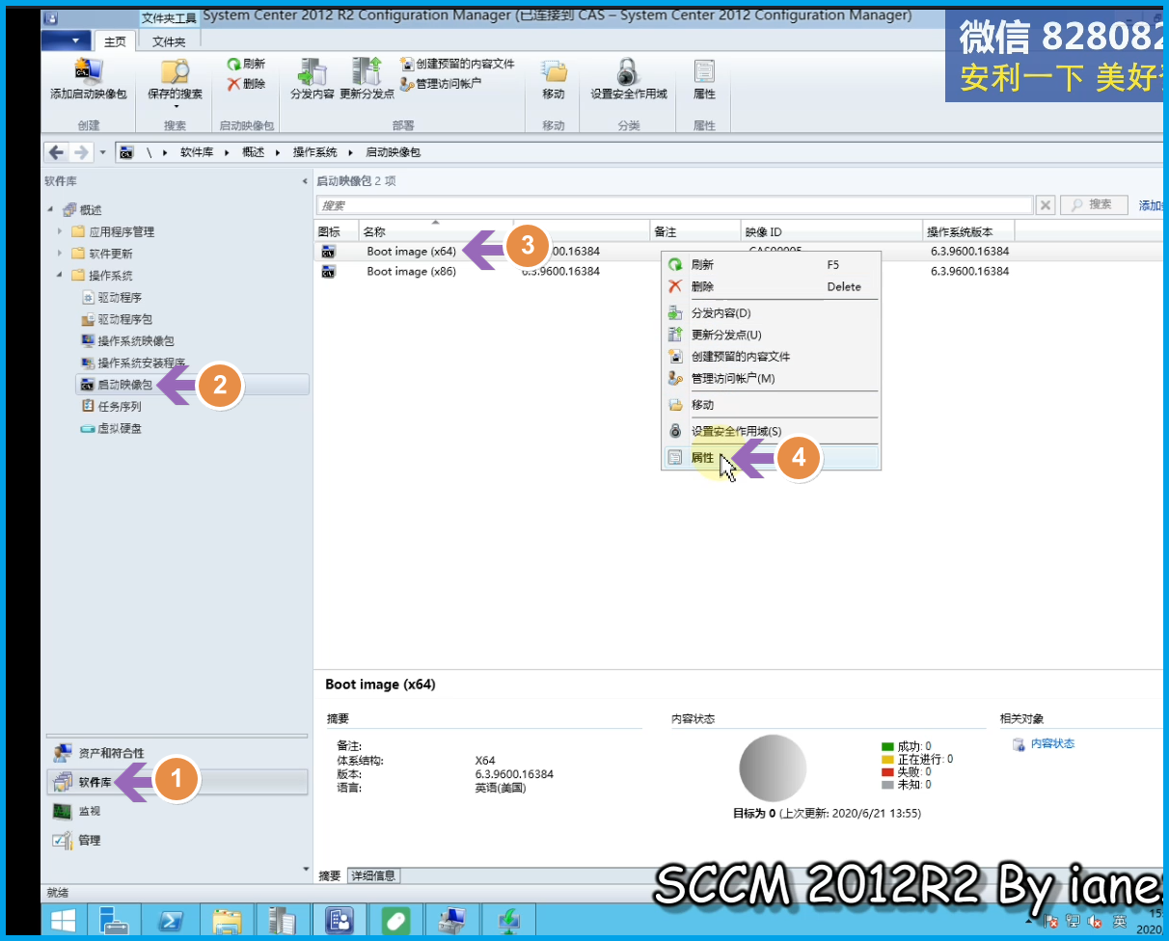The width and height of the screenshot is (1169, 941).
Task: Switch to the 详细信息 tab at bottom
Action: [x=373, y=875]
